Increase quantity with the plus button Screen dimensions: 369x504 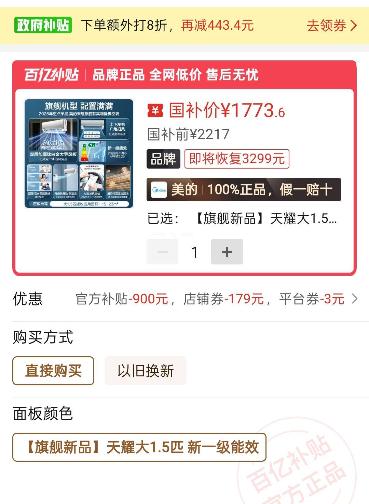point(227,252)
